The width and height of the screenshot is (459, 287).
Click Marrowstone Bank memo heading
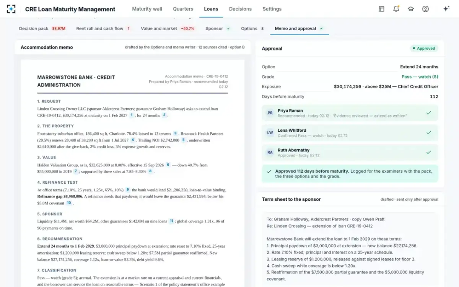pos(76,81)
